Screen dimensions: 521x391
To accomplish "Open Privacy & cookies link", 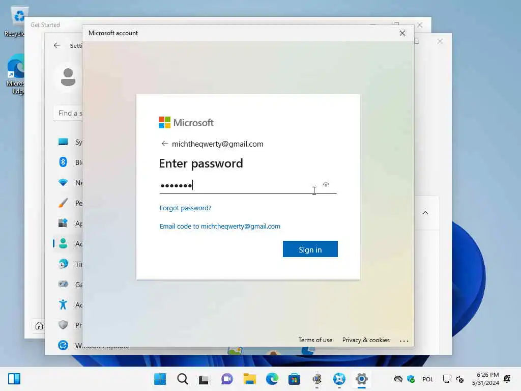I will [366, 340].
